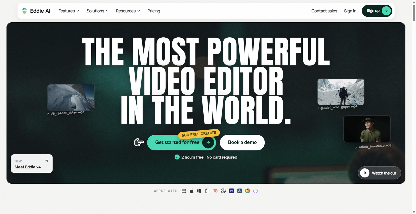The image size is (416, 214).
Task: Expand the Solutions dropdown menu
Action: point(97,11)
